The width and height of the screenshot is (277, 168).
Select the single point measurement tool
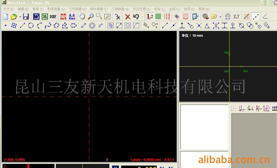[x=6, y=25]
